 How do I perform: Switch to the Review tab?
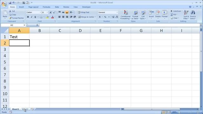pos(66,7)
